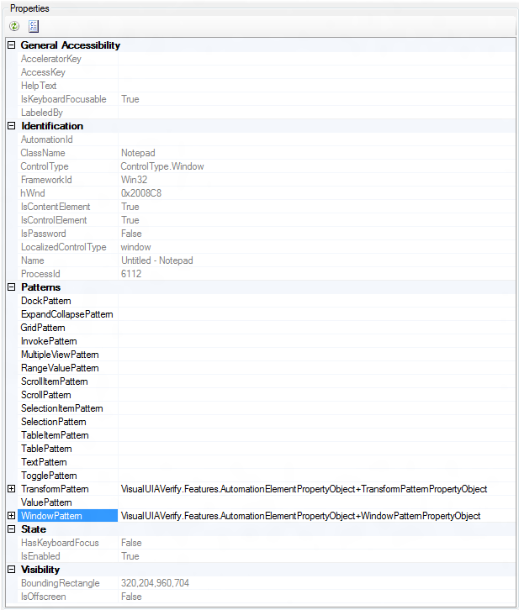The height and width of the screenshot is (610, 519).
Task: Click the property list view icon
Action: click(34, 26)
